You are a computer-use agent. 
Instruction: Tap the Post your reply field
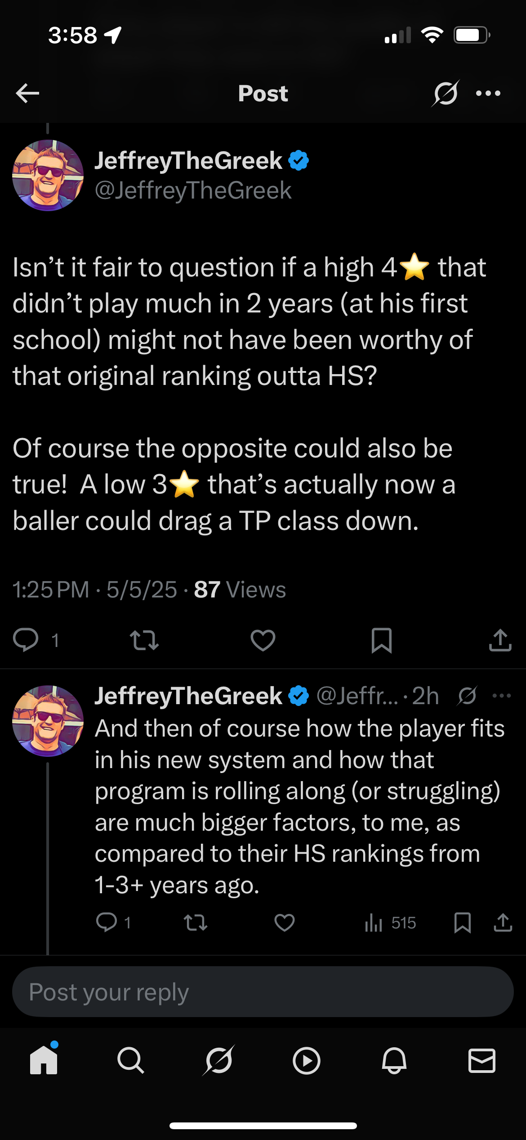pyautogui.click(x=263, y=992)
